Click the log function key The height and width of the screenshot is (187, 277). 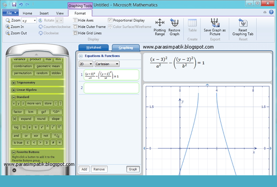coord(16,127)
